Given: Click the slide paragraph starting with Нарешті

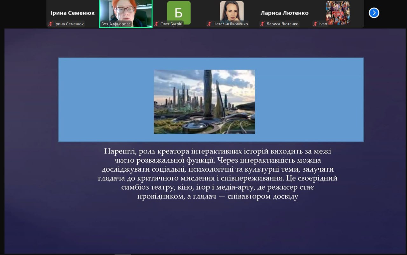Looking at the screenshot, I should pyautogui.click(x=218, y=174).
